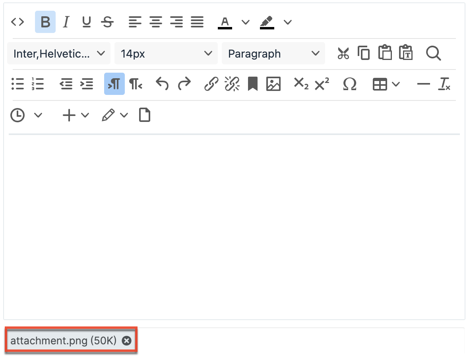Open the insert date/time menu
The width and height of the screenshot is (469, 359).
coord(25,115)
